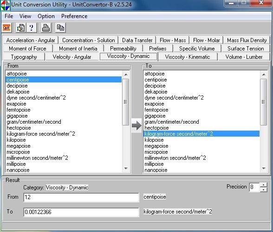
Task: Click the app icon in the title bar
Action: pos(5,5)
